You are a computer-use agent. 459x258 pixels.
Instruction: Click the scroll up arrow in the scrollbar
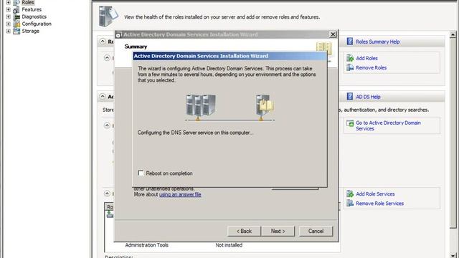pyautogui.click(x=453, y=35)
